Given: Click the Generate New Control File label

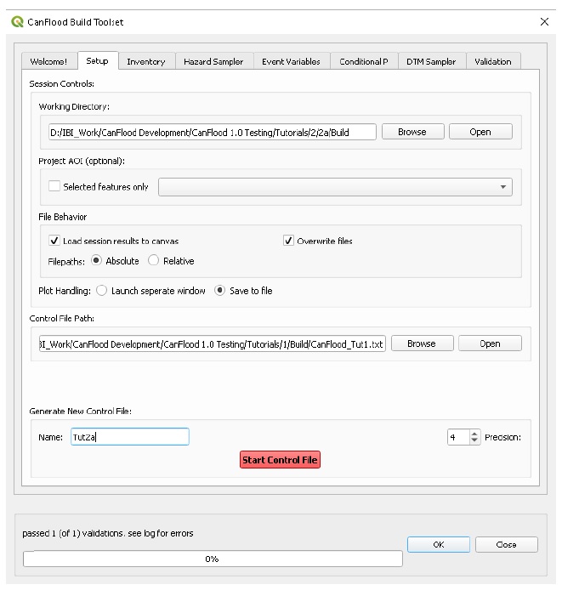Looking at the screenshot, I should (x=80, y=411).
